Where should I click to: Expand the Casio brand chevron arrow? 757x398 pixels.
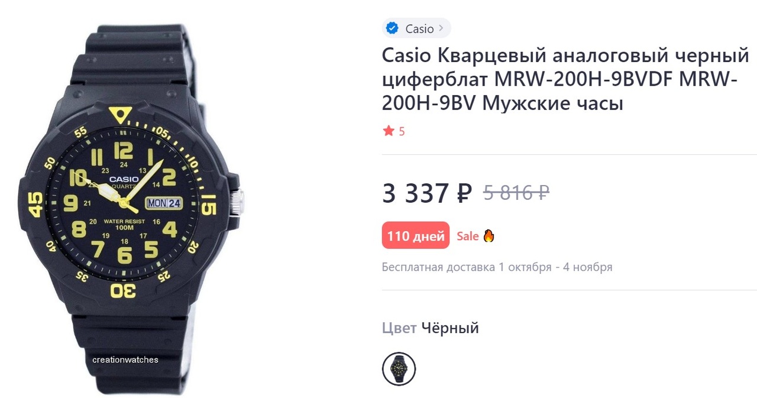441,28
